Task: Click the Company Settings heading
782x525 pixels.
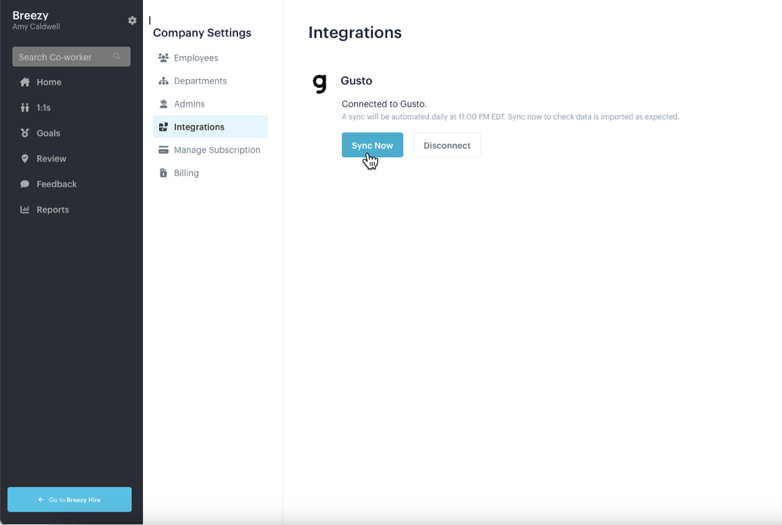Action: [202, 32]
